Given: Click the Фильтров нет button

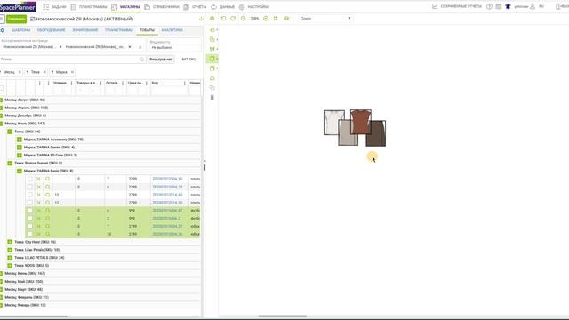Looking at the screenshot, I should [x=161, y=60].
